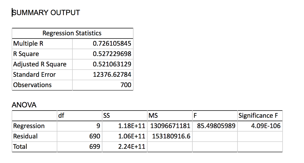The image size is (304, 163).
Task: Select F statistic value 85.49805989
Action: 216,126
